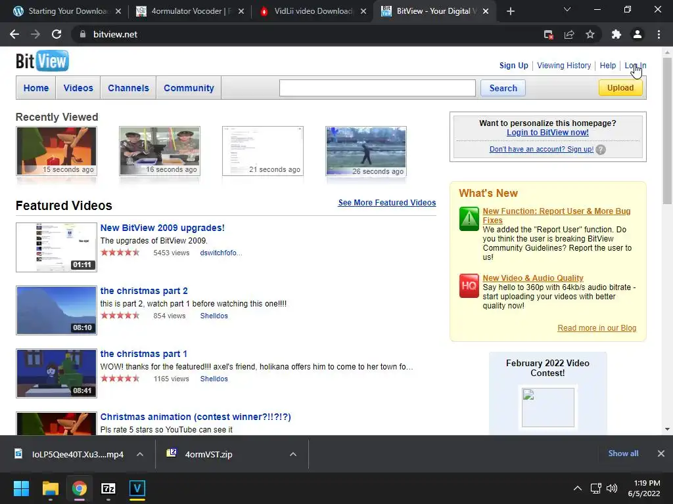The image size is (673, 504).
Task: Open 'Christmas animation (contest winner?!!?!?)' title
Action: pyautogui.click(x=195, y=417)
